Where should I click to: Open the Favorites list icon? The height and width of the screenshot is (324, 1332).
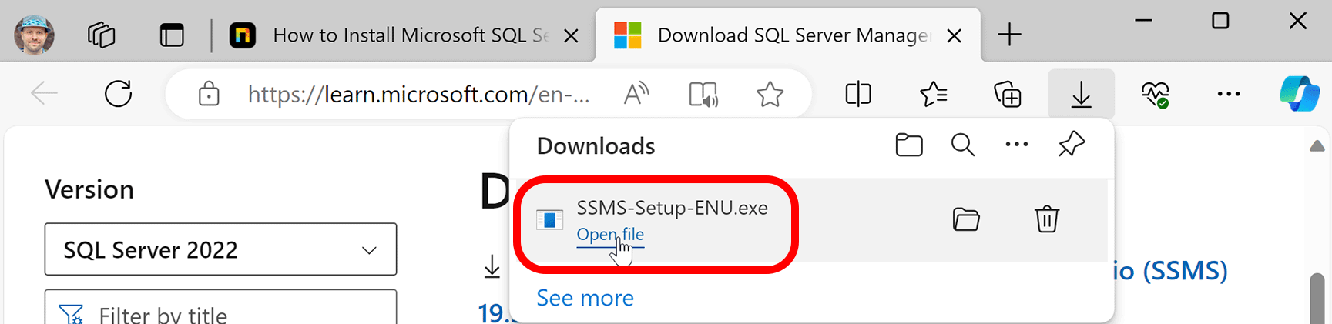click(933, 94)
